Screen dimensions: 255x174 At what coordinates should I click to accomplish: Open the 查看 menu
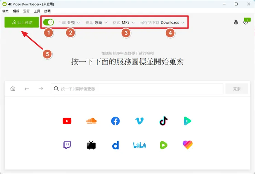(x=26, y=11)
